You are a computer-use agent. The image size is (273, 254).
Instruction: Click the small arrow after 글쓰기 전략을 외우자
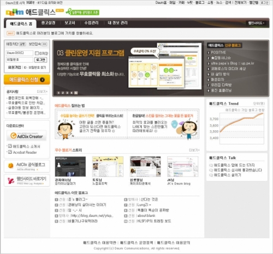pyautogui.click(x=114, y=131)
